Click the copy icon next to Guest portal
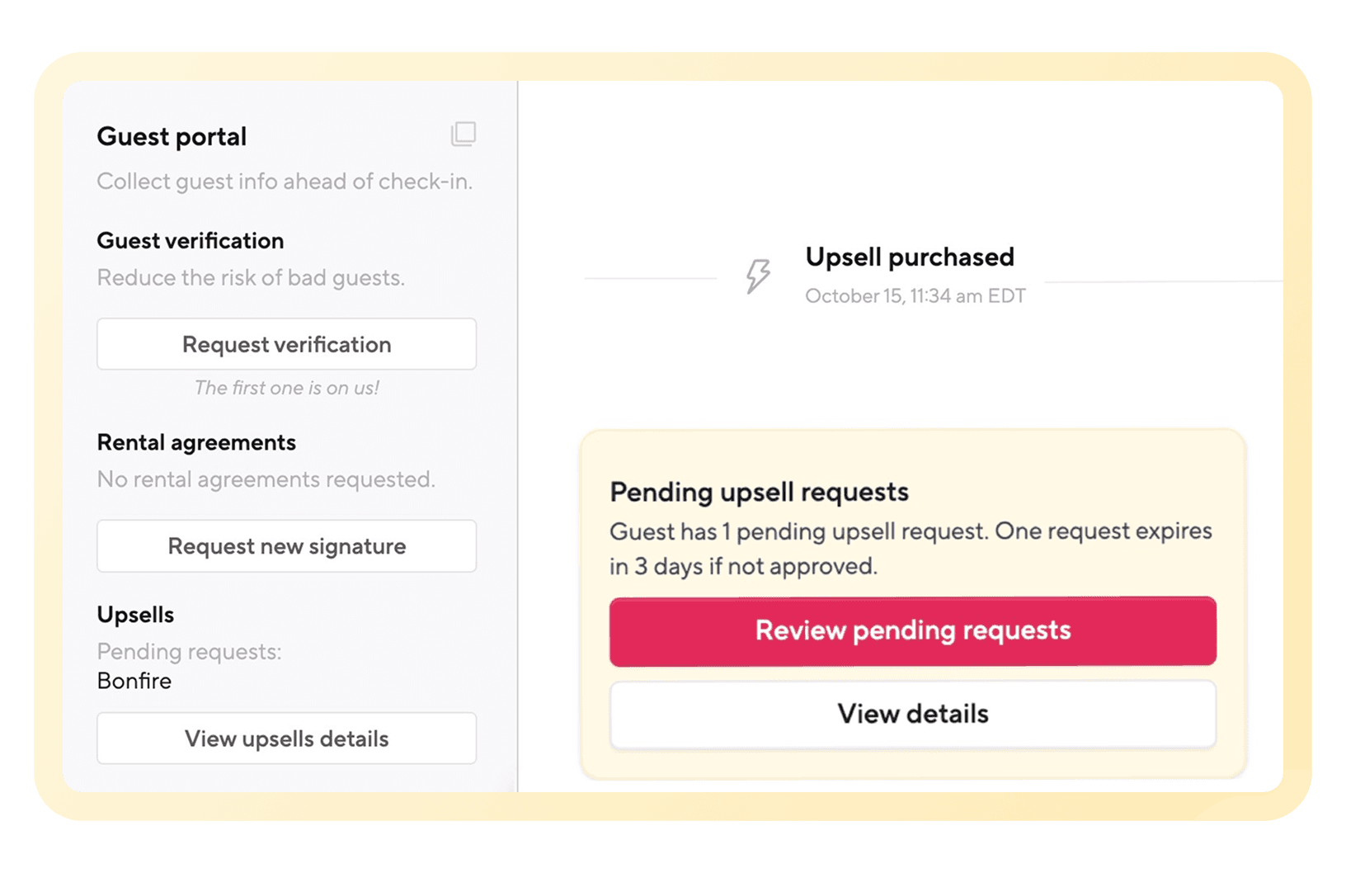The height and width of the screenshot is (873, 1346). (x=464, y=134)
